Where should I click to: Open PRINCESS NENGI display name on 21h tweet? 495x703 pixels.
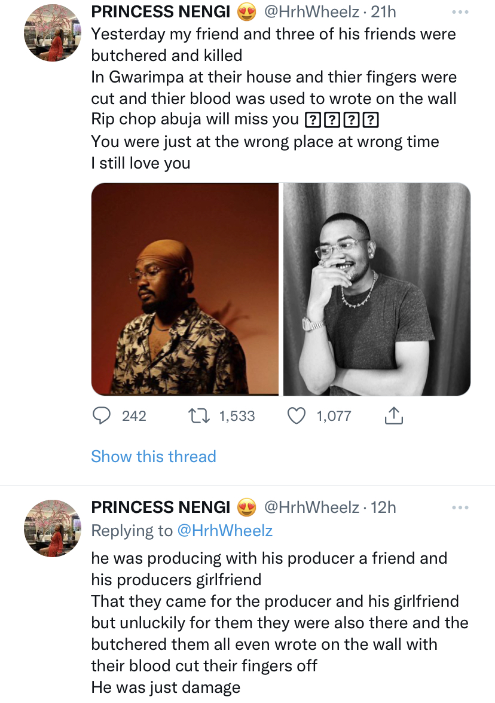[160, 12]
